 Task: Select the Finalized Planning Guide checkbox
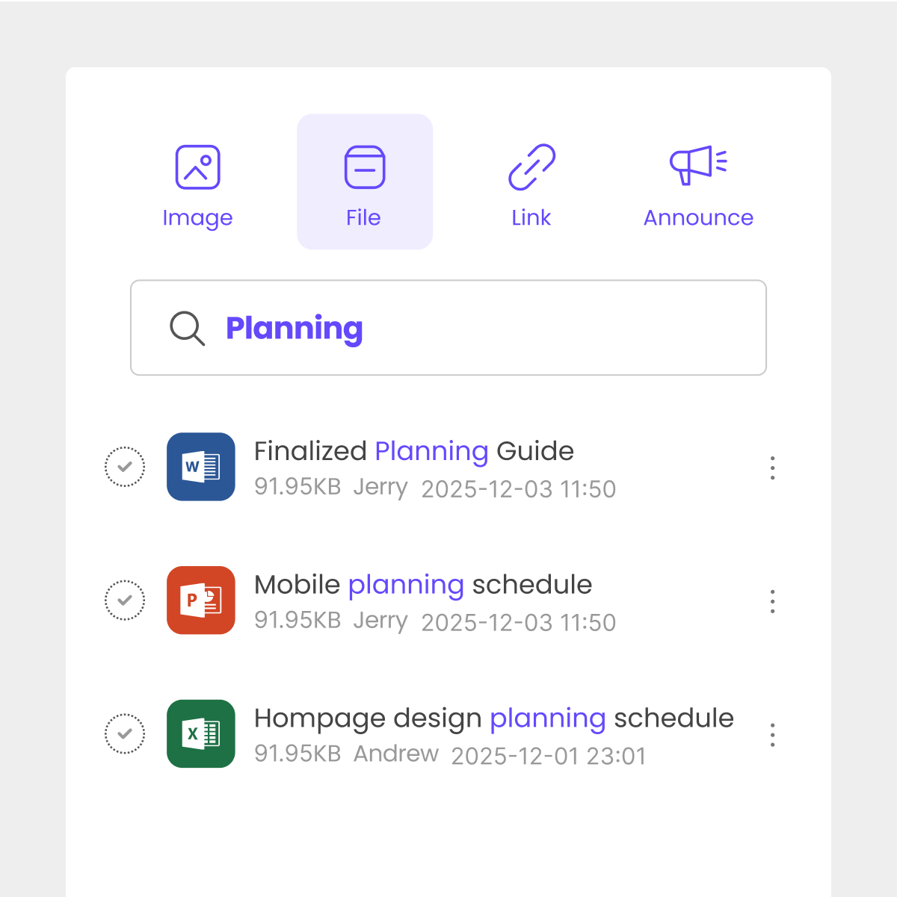[125, 467]
